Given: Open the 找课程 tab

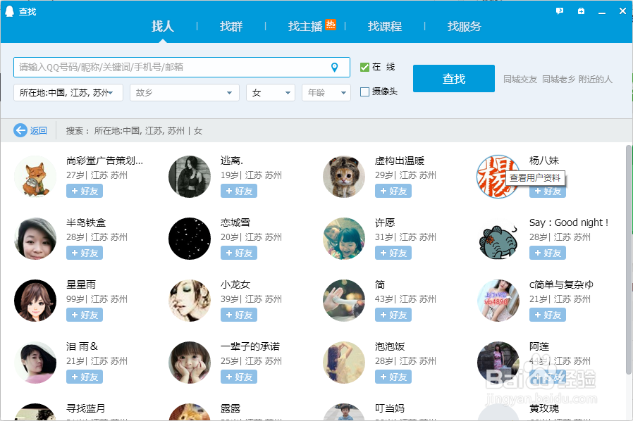Looking at the screenshot, I should 385,26.
